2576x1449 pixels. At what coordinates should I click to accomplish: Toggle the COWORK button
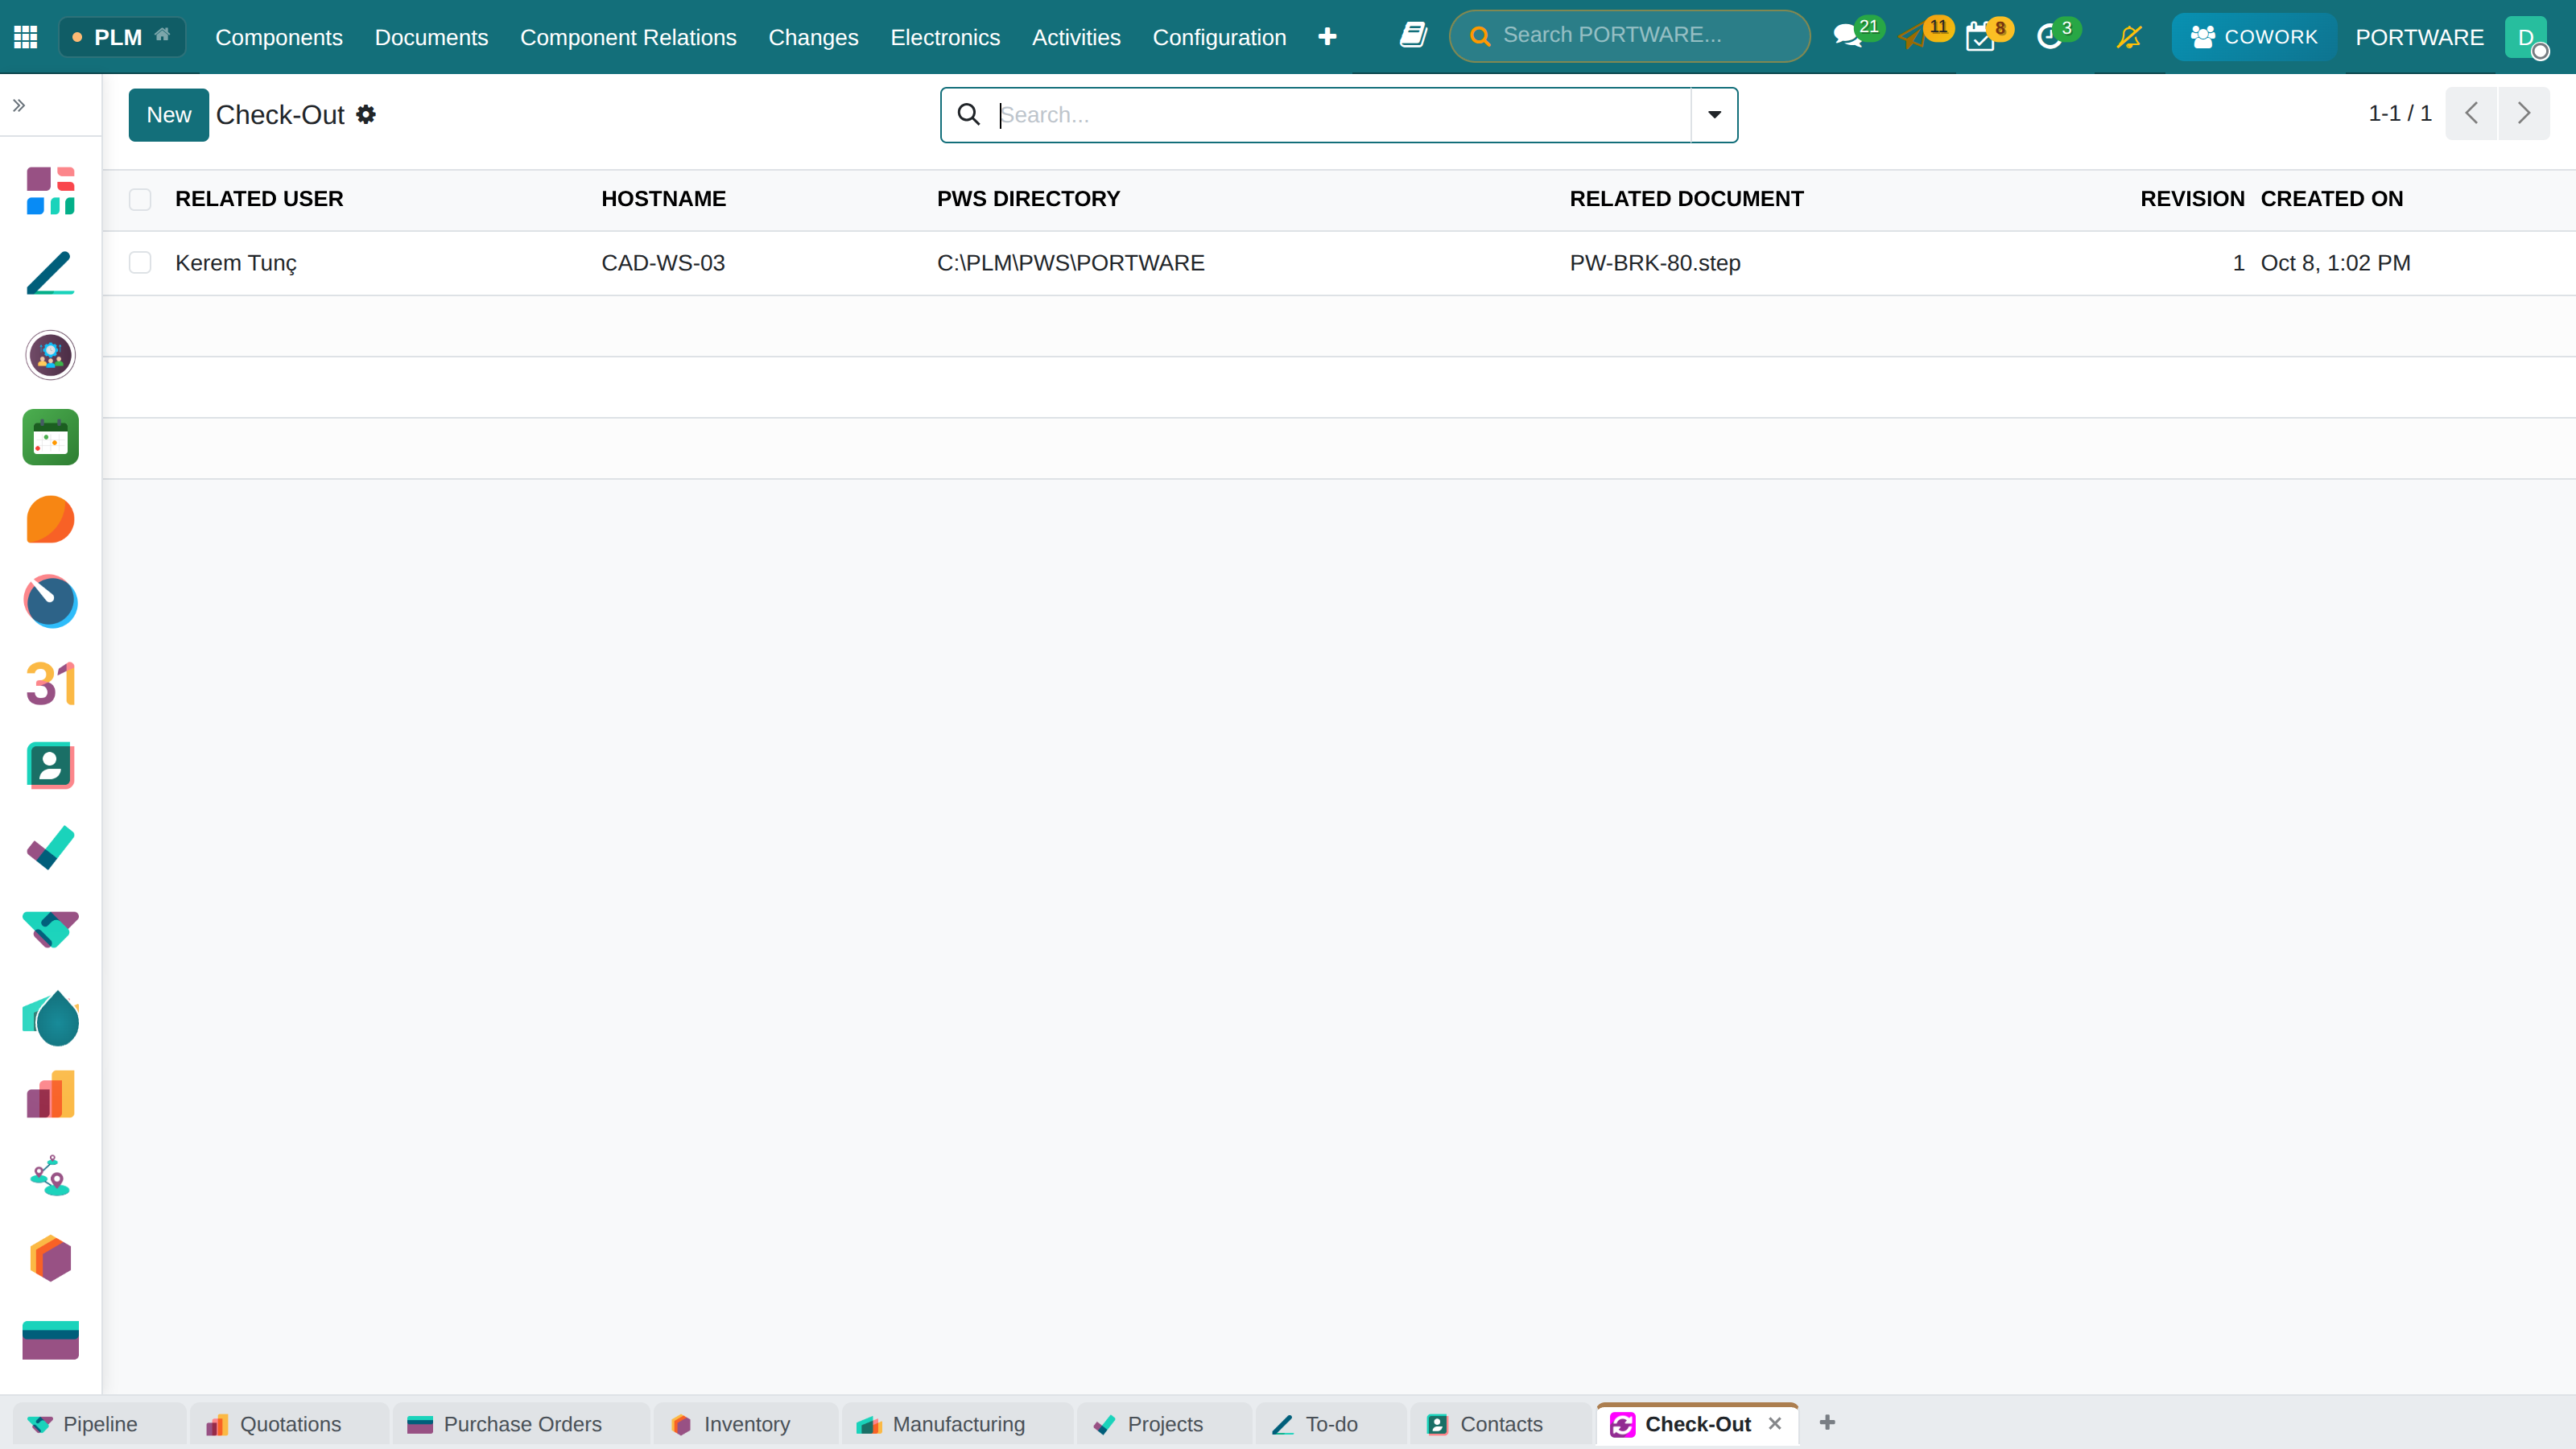[x=2254, y=37]
